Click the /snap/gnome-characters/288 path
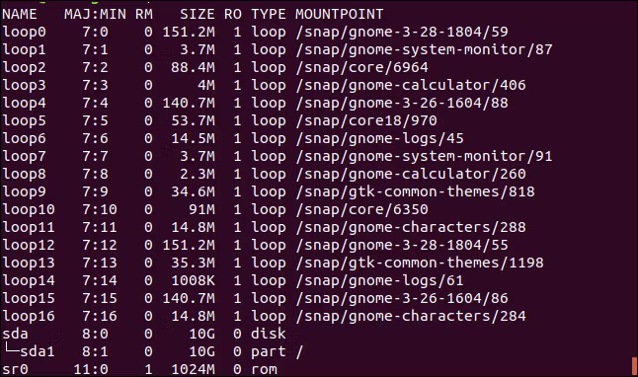Screen dimensions: 638x377 pos(411,227)
